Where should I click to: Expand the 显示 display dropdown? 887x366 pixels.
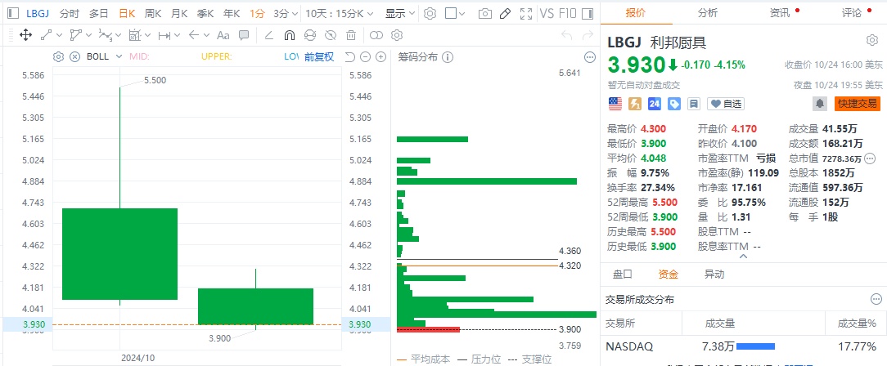[x=399, y=14]
